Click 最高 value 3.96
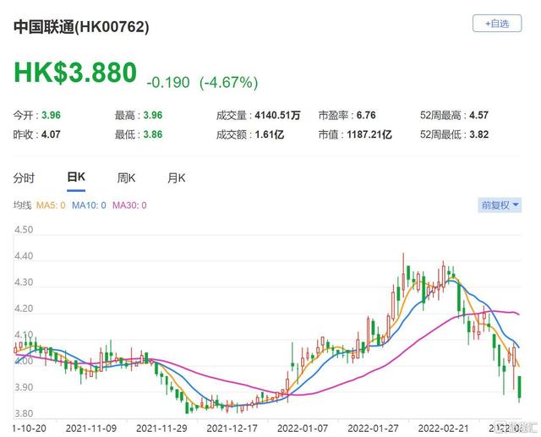 [x=153, y=115]
